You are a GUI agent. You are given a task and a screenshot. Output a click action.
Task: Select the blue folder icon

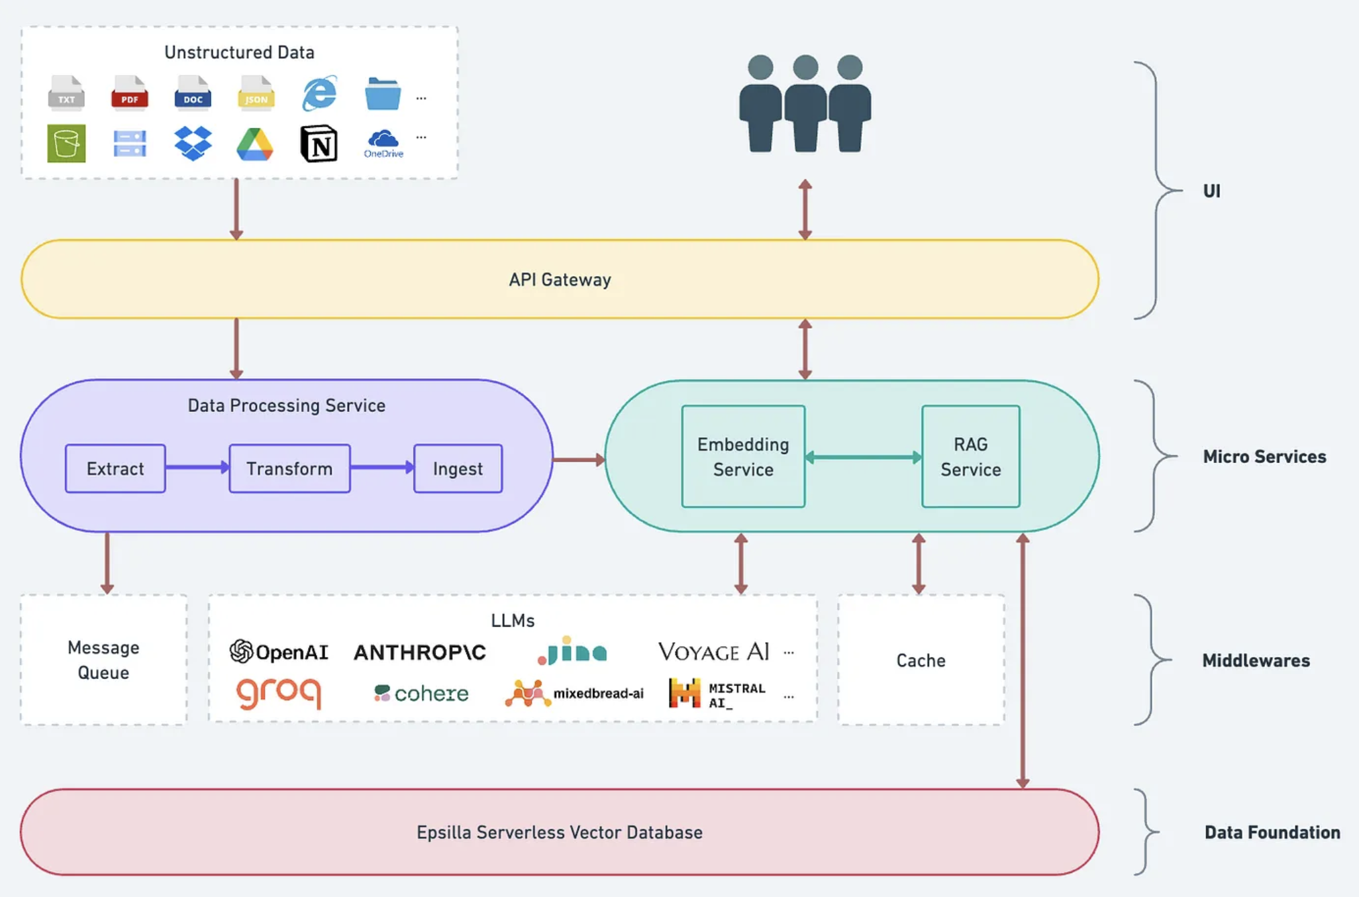tap(382, 93)
